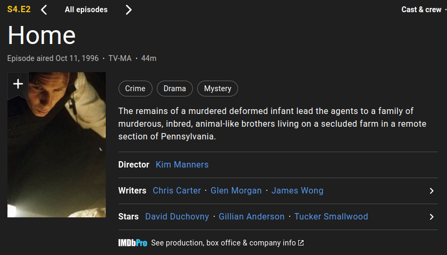Add episode to watchlist plus icon
Screen dimensions: 447x255
(x=18, y=84)
